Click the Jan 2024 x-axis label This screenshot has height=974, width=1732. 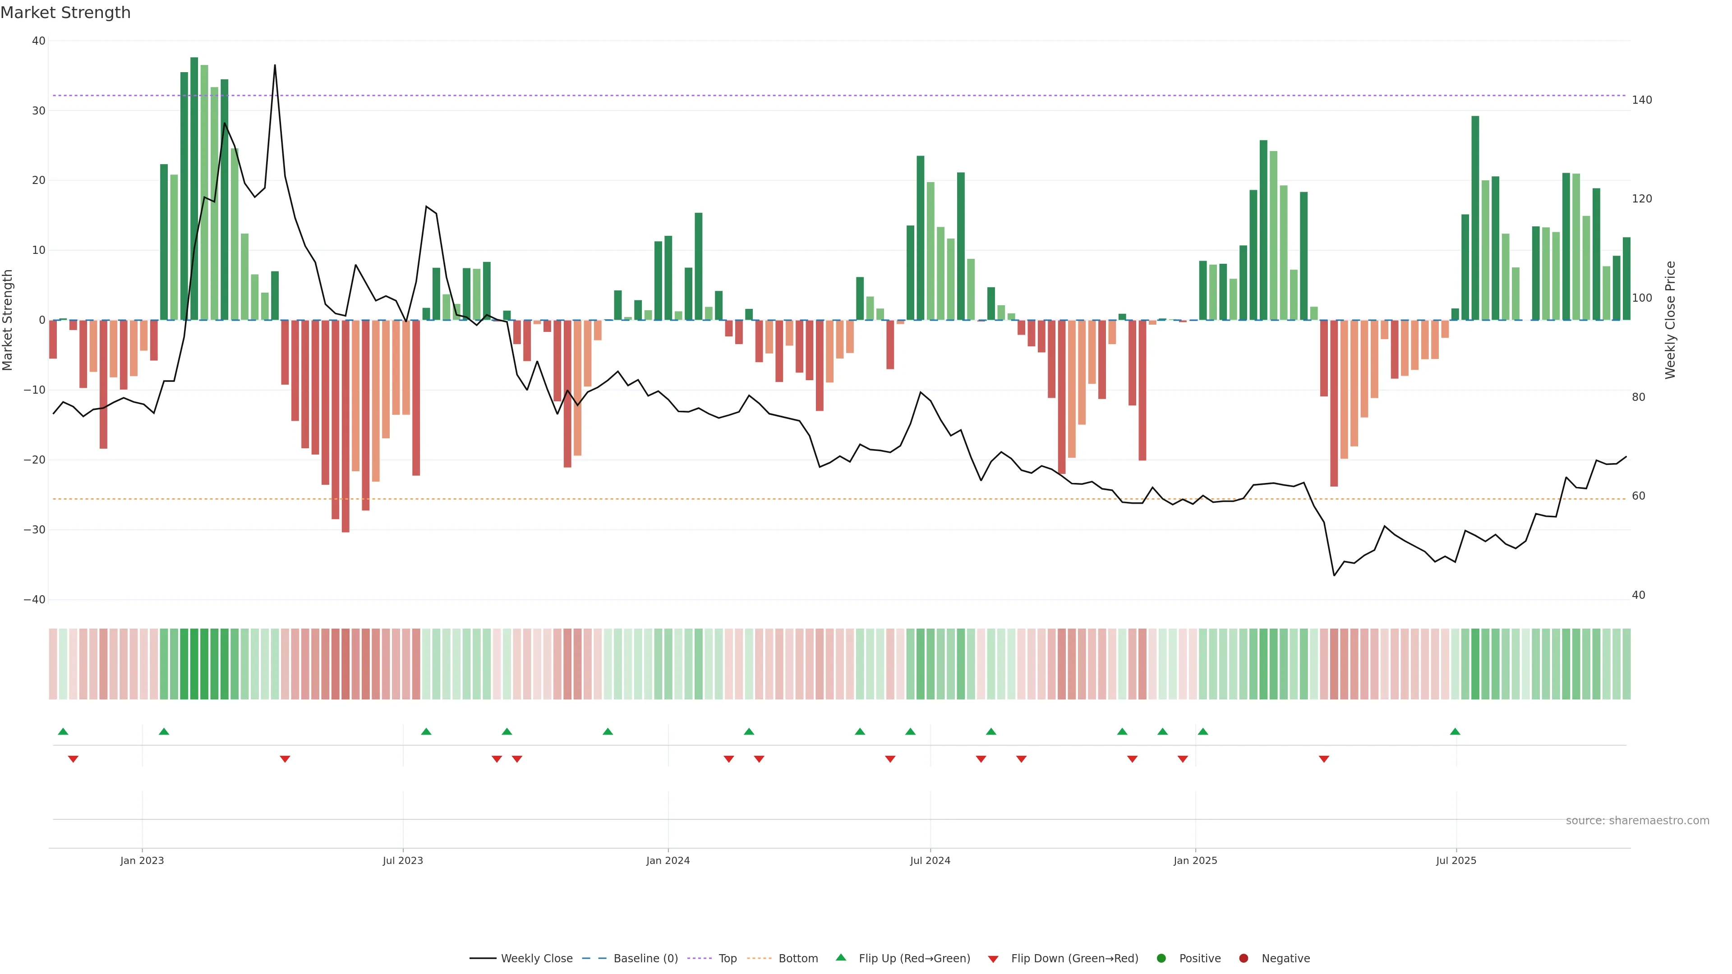pos(668,860)
